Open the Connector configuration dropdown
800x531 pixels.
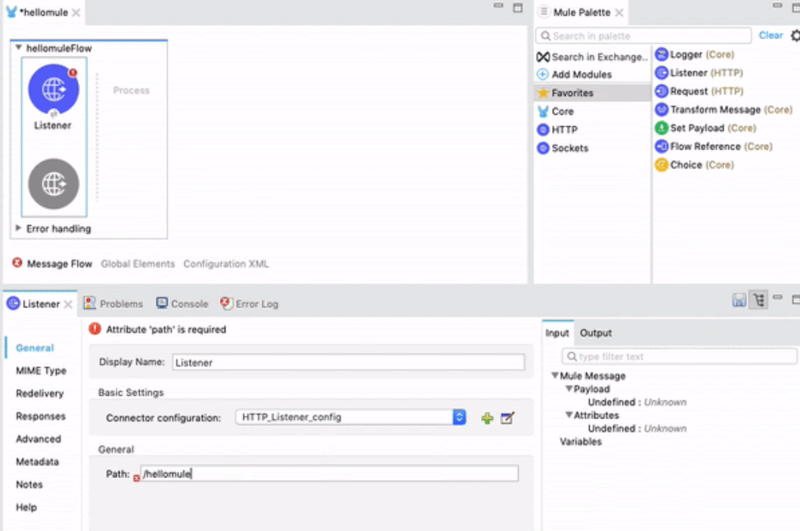(459, 417)
